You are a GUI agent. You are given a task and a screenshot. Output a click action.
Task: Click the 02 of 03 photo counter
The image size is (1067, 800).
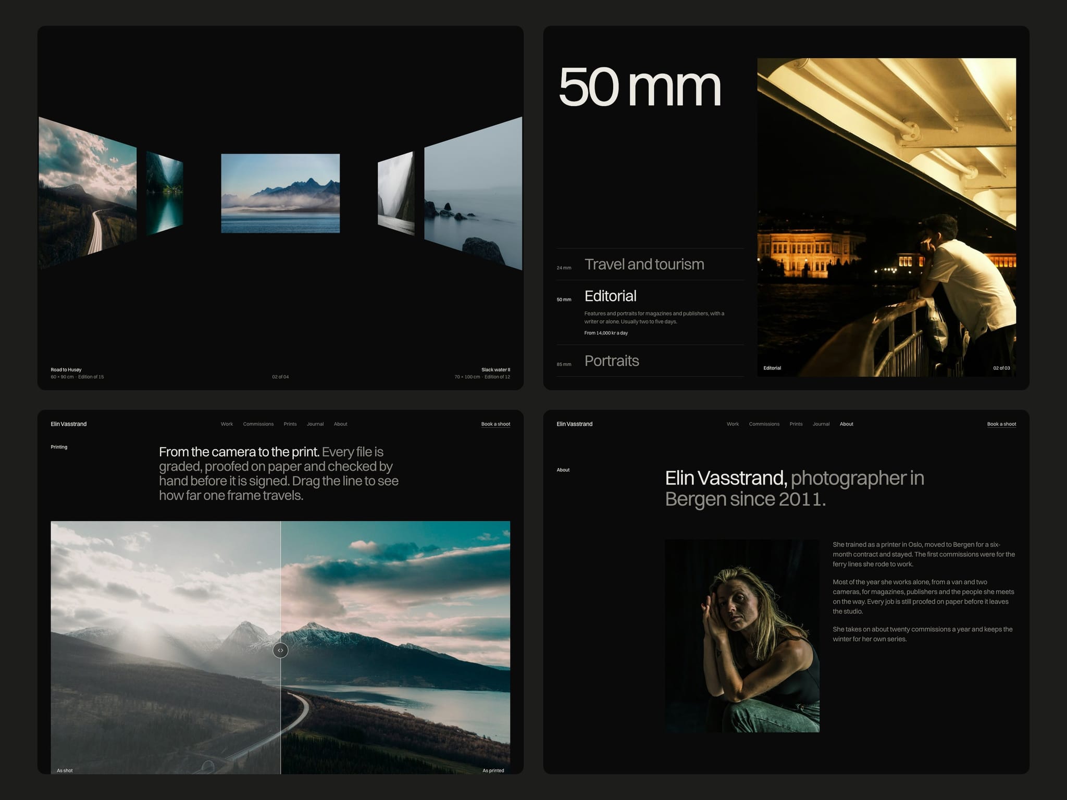tap(1001, 368)
